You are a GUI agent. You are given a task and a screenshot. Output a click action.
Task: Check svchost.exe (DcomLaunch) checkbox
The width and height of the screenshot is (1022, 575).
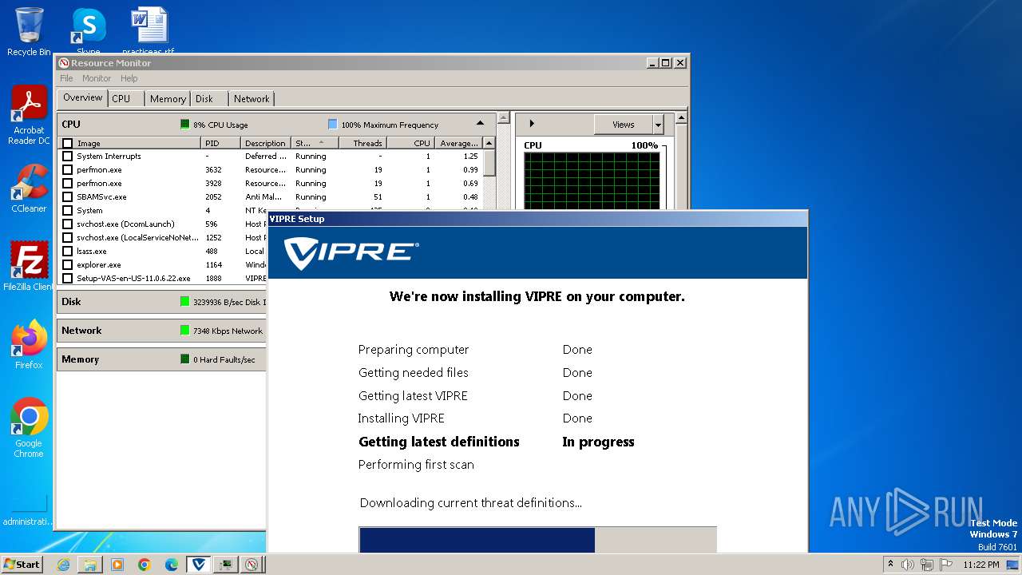[68, 224]
